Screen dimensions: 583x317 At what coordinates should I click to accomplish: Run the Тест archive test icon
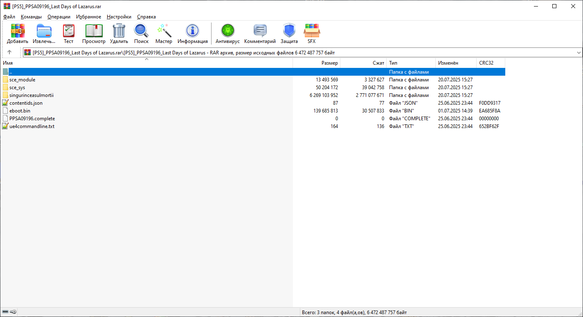(x=68, y=31)
